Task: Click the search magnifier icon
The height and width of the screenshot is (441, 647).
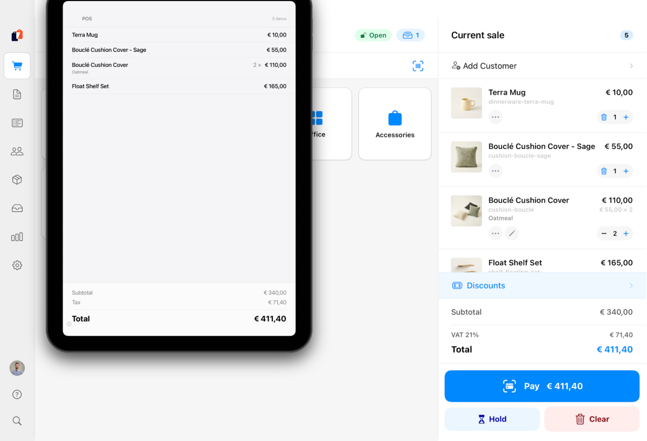Action: coord(17,421)
